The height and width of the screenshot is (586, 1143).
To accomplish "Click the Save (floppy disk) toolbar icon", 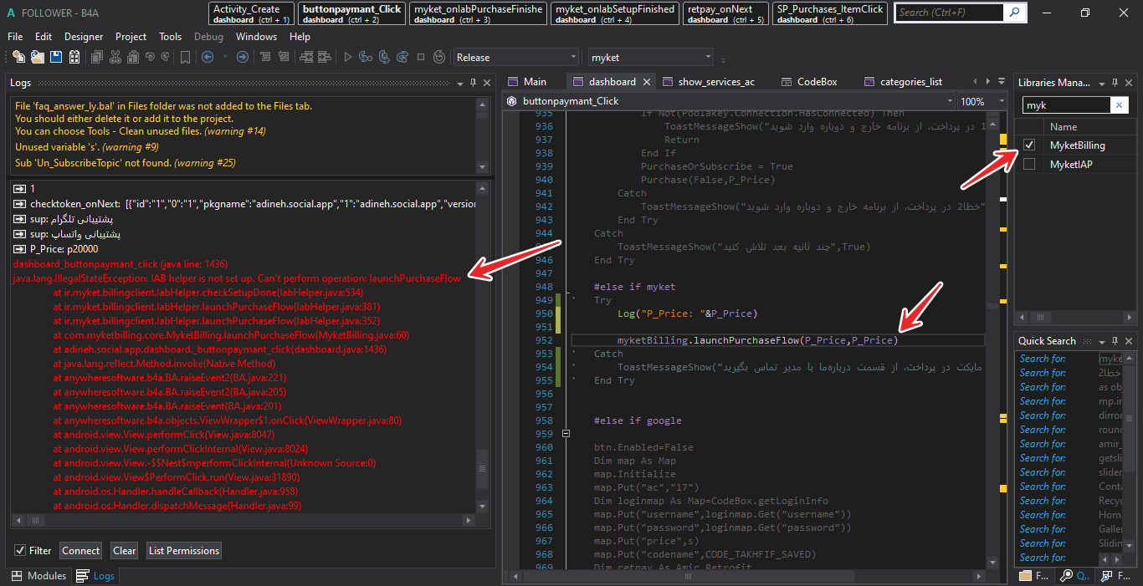I will click(x=56, y=57).
